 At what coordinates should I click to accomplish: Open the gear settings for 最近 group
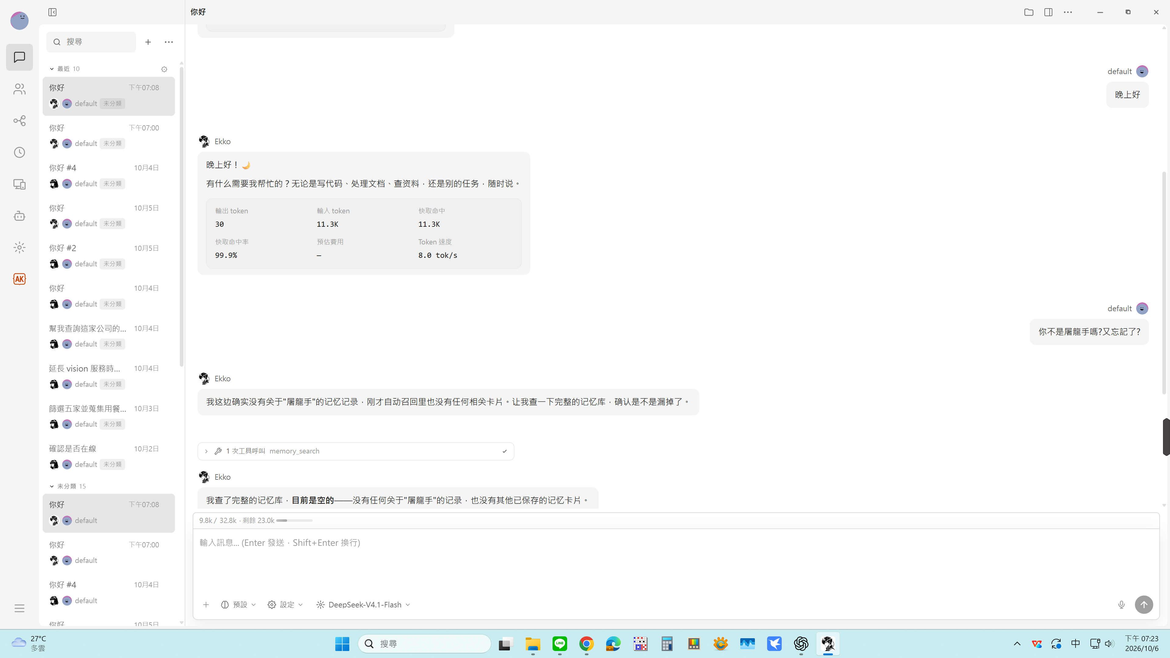tap(164, 69)
